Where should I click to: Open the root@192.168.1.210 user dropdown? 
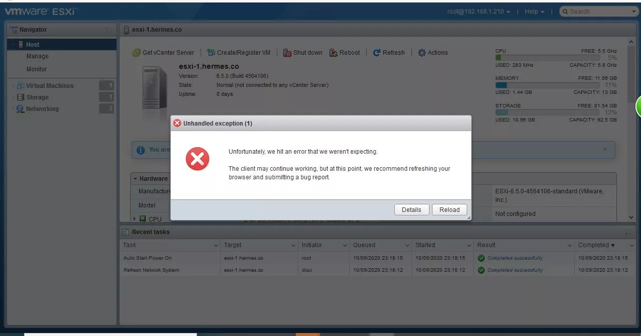479,12
